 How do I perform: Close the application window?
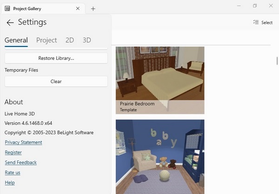pyautogui.click(x=271, y=6)
